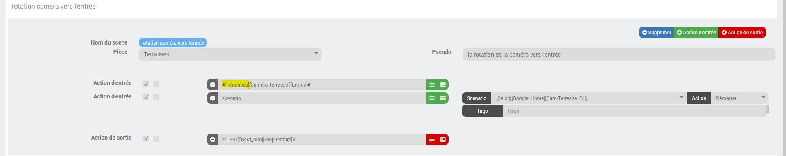Open red command picker icon for exit action
Image resolution: width=786 pixels, height=156 pixels.
point(443,139)
